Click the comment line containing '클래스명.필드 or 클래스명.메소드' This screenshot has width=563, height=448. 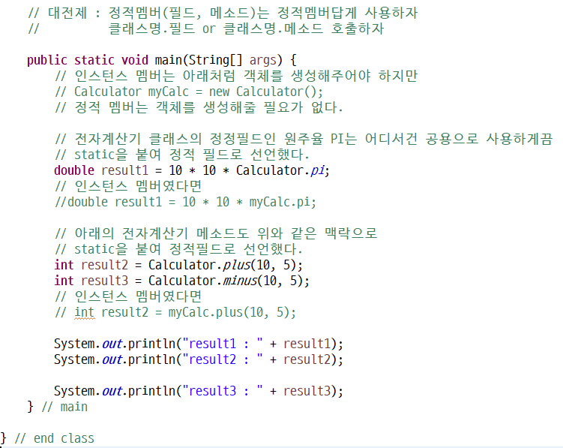click(206, 29)
